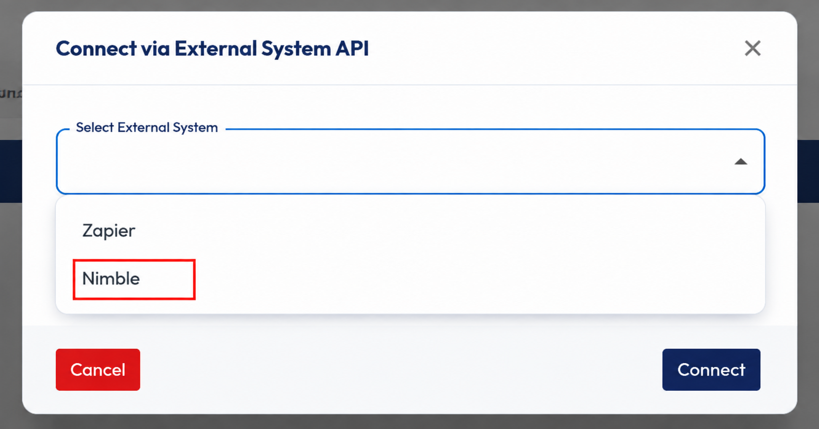Click the partially hidden text behind modal's left edge
Image resolution: width=819 pixels, height=429 pixels.
pos(10,93)
